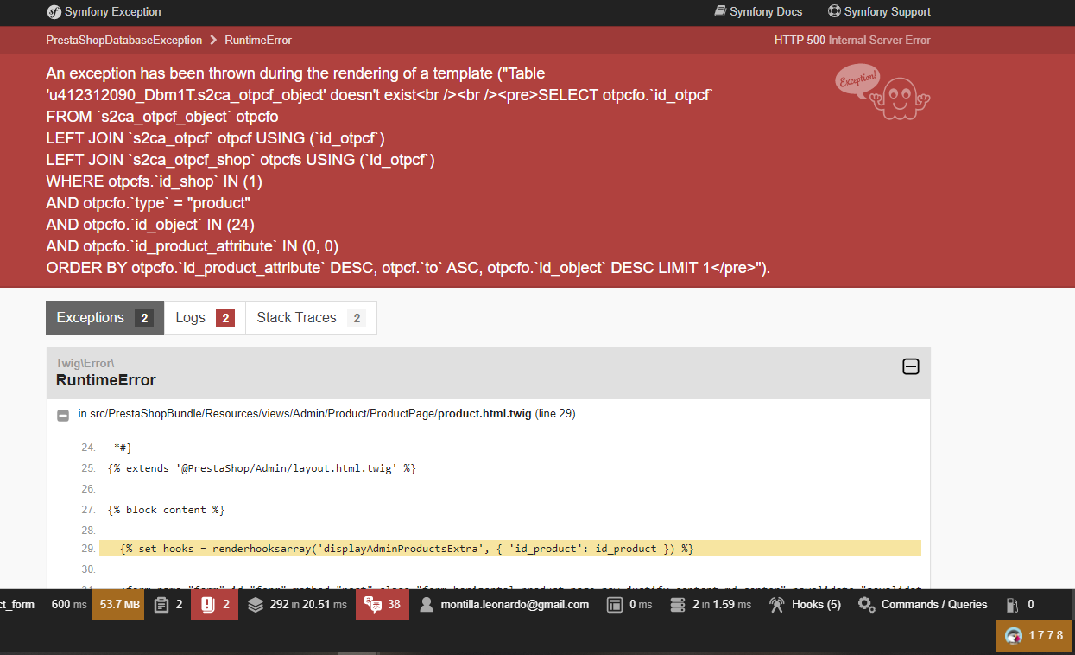
Task: Open the 53.7 MB memory panel
Action: [119, 605]
